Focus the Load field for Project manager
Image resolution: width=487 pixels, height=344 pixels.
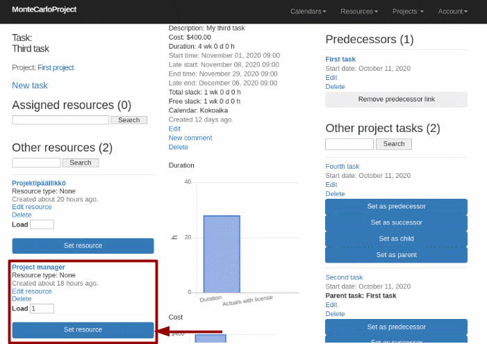42,309
